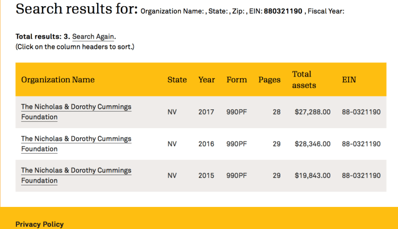Sort results by the Form column header
The image size is (398, 229).
(237, 80)
